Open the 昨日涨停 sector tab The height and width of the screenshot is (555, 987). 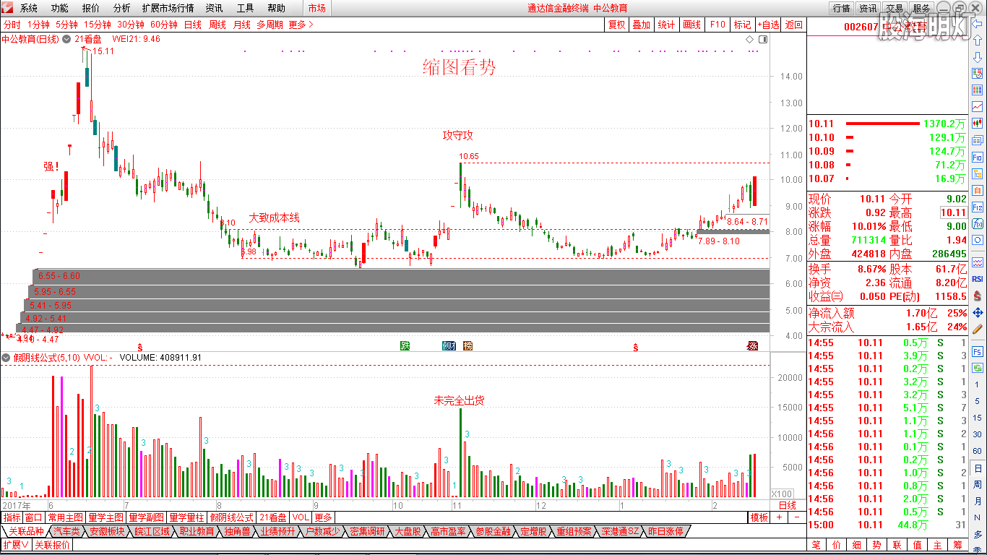point(665,531)
